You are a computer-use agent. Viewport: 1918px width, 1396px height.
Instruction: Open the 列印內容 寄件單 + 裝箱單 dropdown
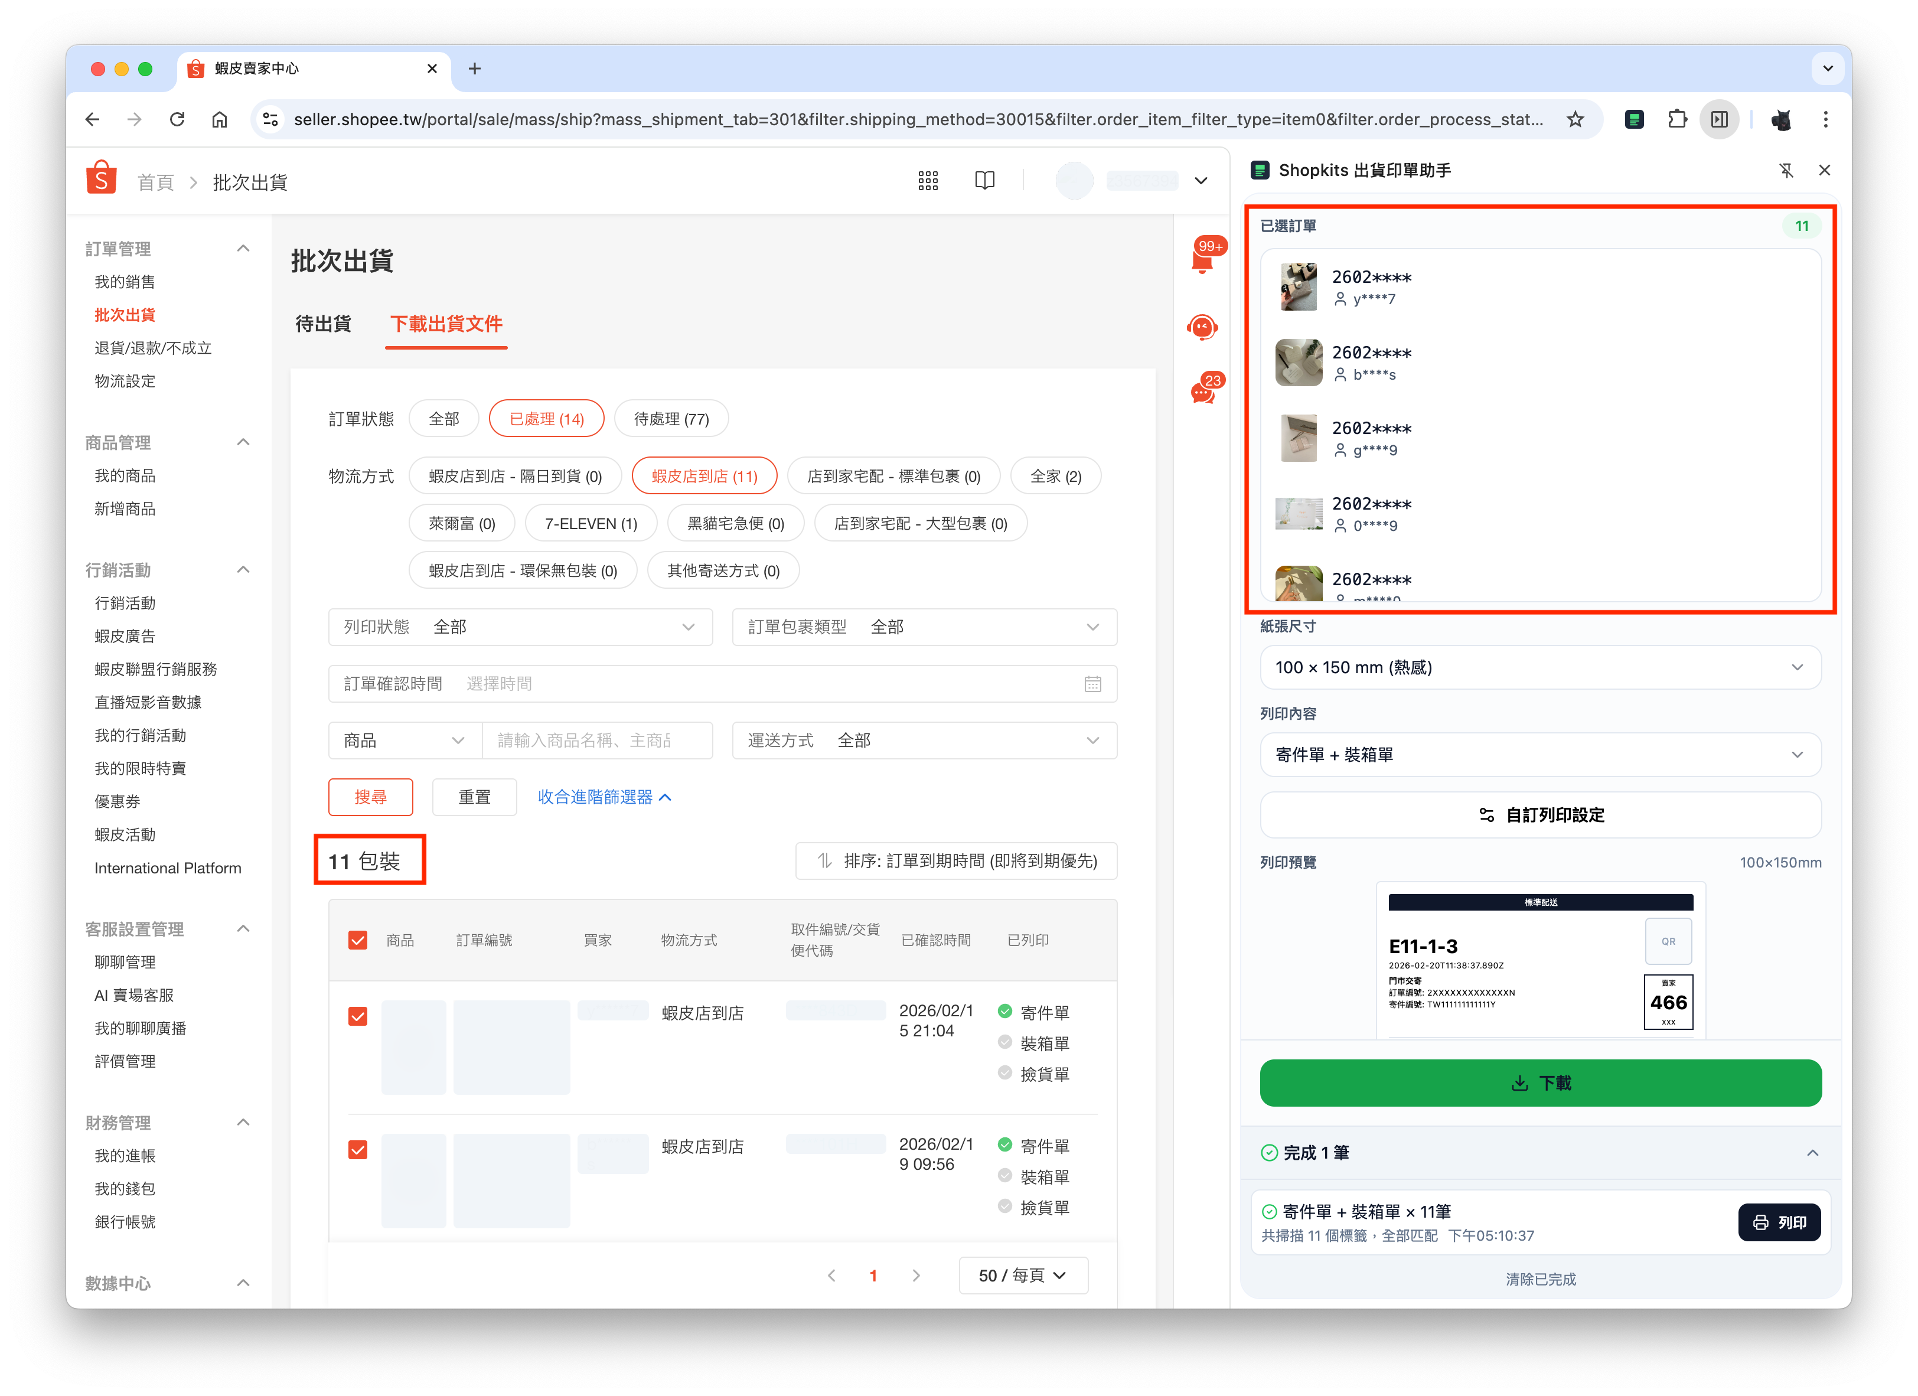click(x=1540, y=755)
